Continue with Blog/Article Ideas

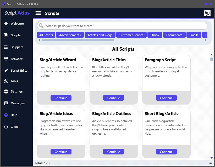tap(61, 152)
